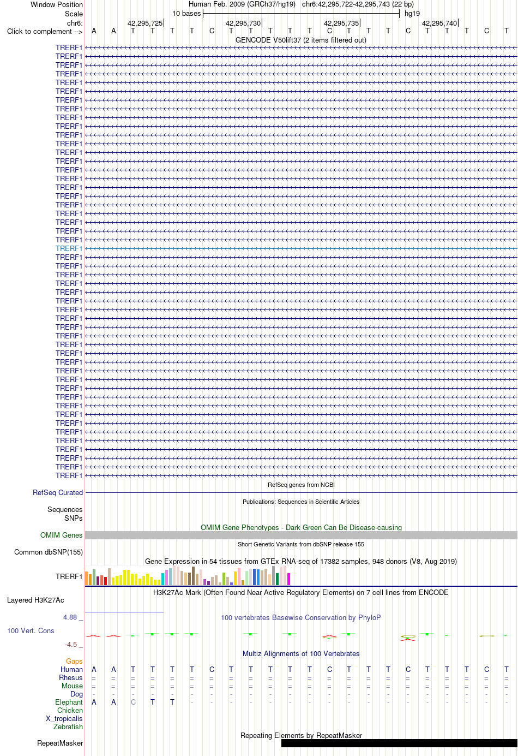Screen dimensions: 518x756
Task: Click the Chicken alignment row label
Action: coord(70,710)
